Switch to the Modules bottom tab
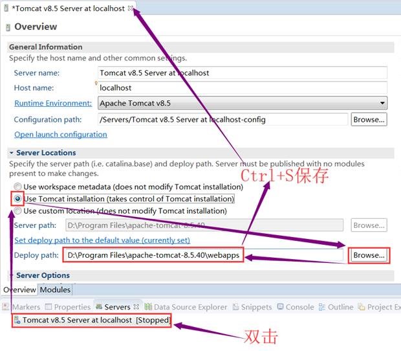The image size is (401, 351). pyautogui.click(x=55, y=290)
